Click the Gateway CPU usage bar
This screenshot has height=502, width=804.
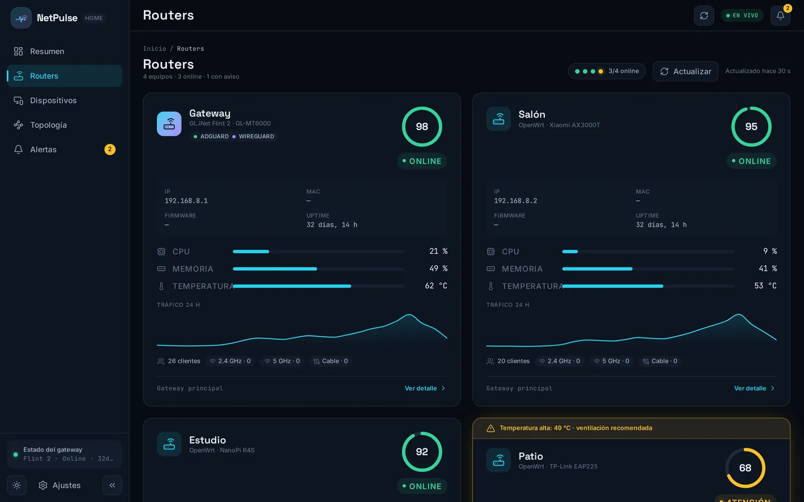pyautogui.click(x=319, y=252)
